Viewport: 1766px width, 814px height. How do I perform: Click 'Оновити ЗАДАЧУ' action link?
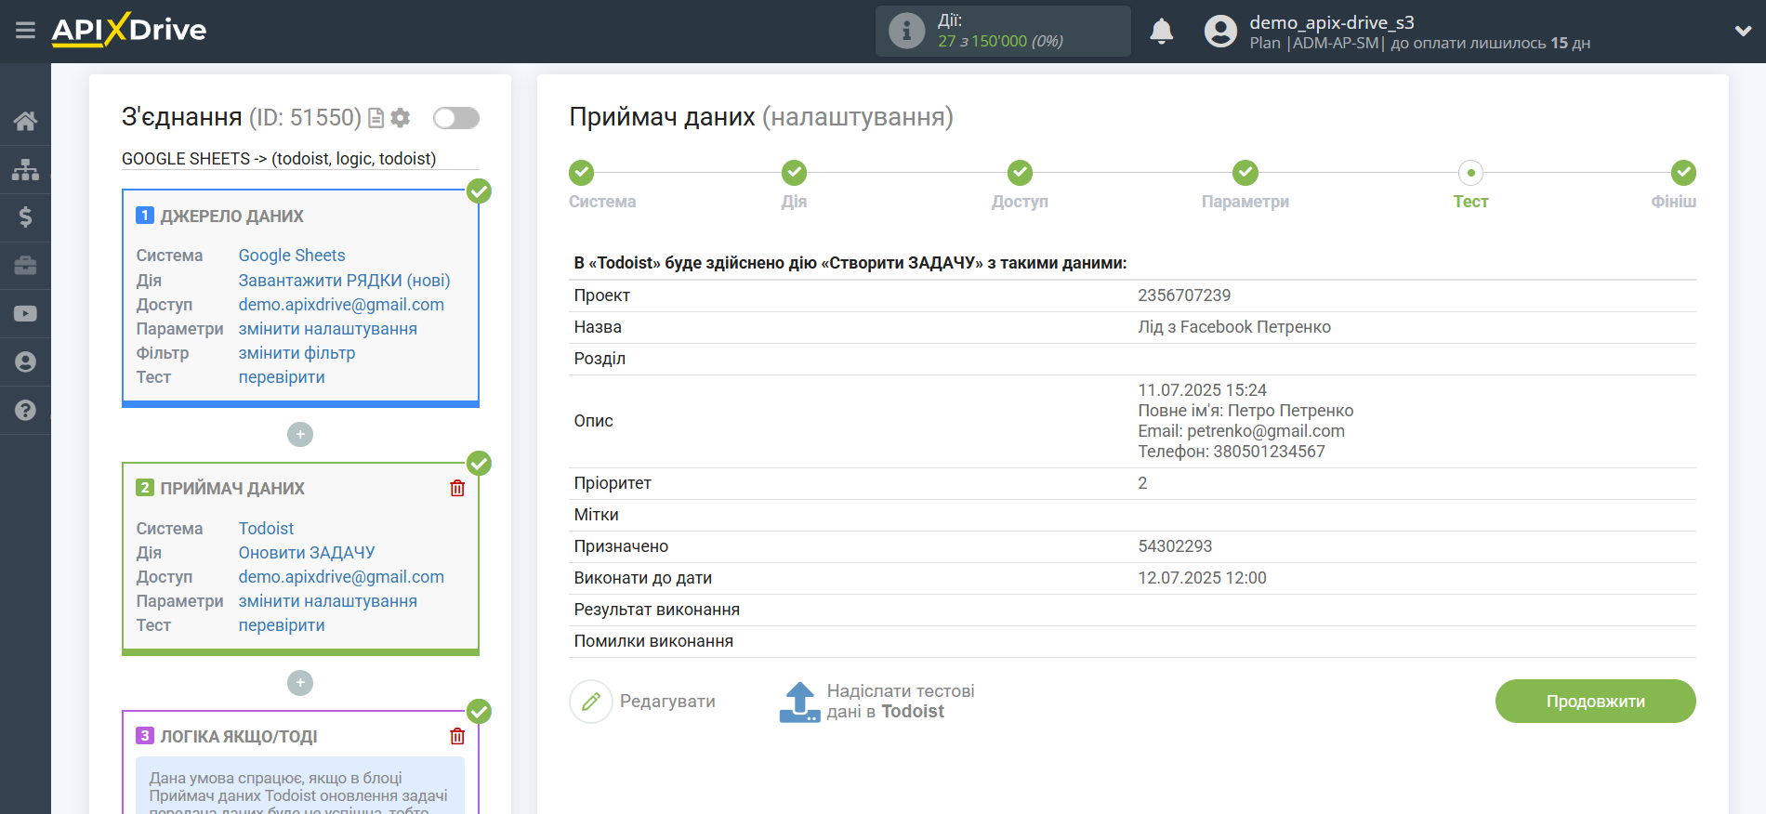pyautogui.click(x=307, y=553)
